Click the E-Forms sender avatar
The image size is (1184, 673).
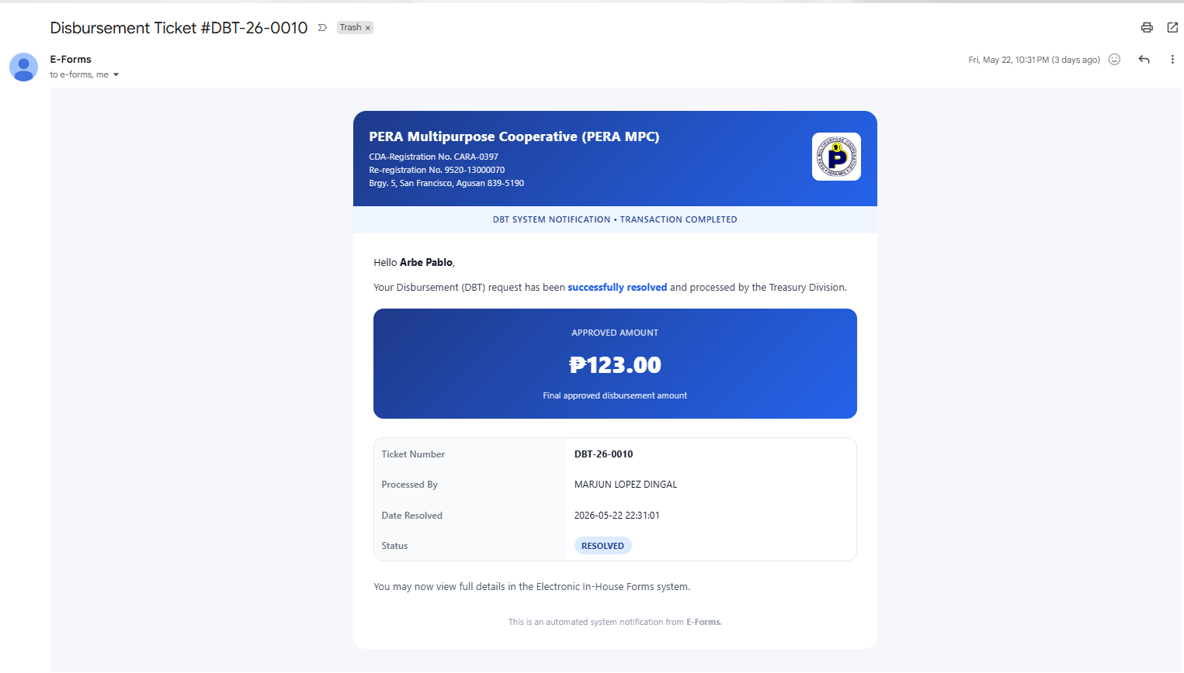click(23, 67)
